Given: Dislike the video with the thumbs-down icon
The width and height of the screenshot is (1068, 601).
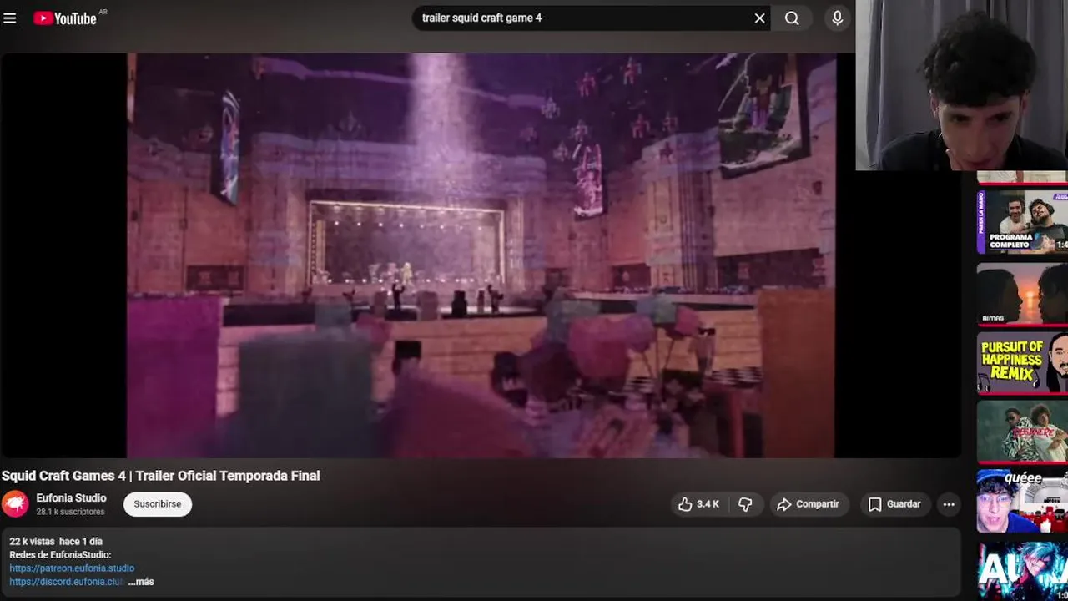Looking at the screenshot, I should coord(745,504).
